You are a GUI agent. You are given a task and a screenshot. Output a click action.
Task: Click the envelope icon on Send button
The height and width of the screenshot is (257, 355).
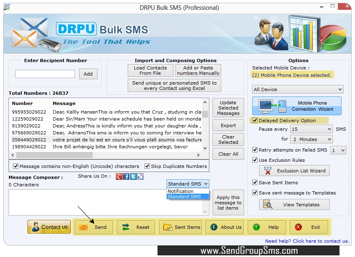[83, 227]
